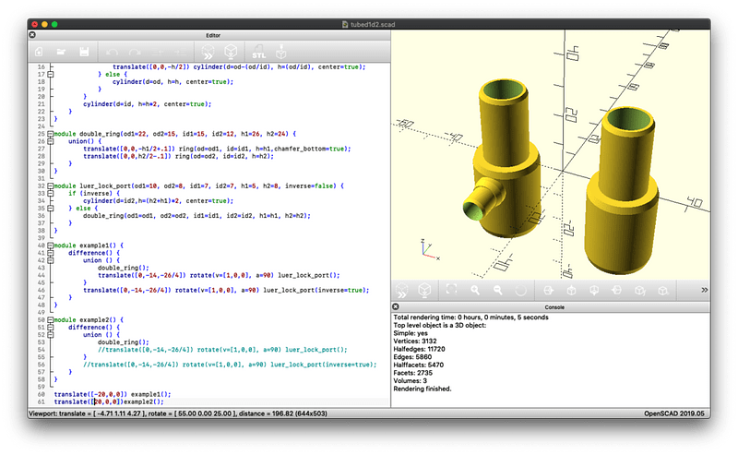738x455 pixels.
Task: Reset the view with the circular arrow icon
Action: tap(520, 290)
